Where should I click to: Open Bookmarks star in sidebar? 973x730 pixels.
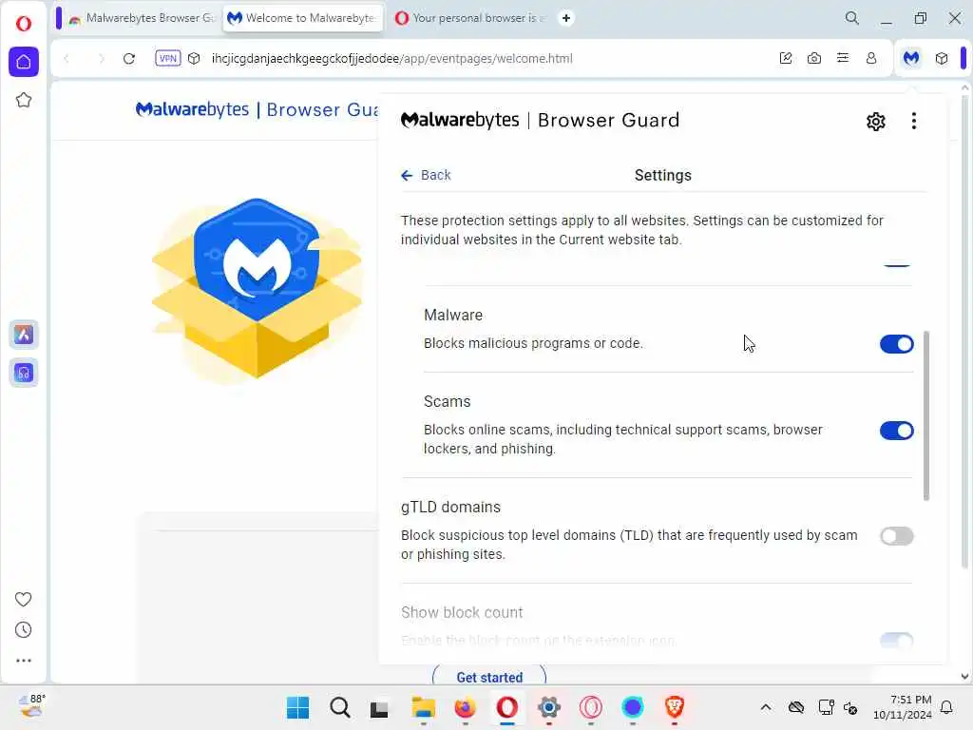(x=24, y=100)
